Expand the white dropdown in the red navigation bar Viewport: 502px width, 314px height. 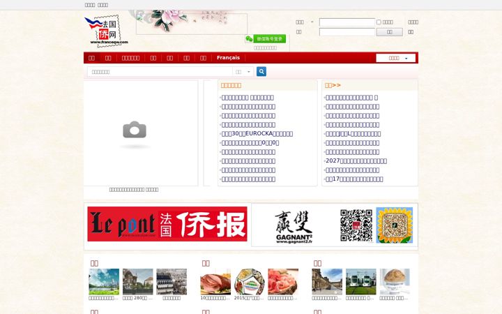pyautogui.click(x=396, y=58)
